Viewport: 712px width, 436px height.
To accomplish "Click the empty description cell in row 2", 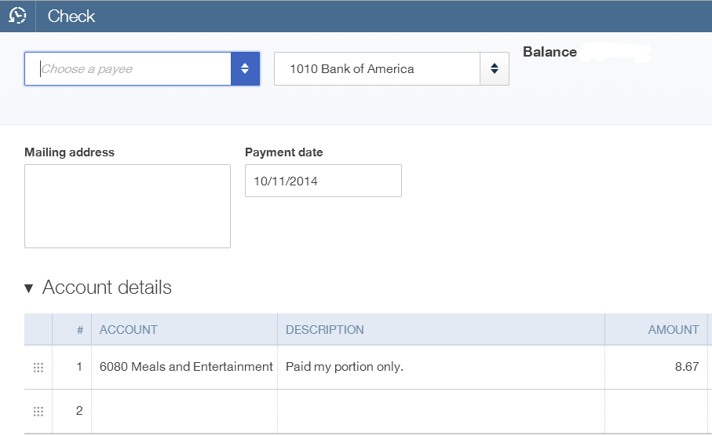I will point(441,411).
